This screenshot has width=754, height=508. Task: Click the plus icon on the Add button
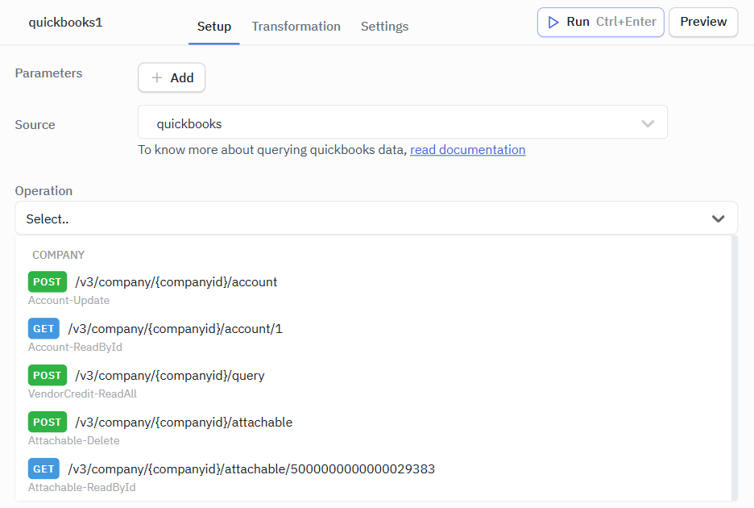click(x=157, y=77)
